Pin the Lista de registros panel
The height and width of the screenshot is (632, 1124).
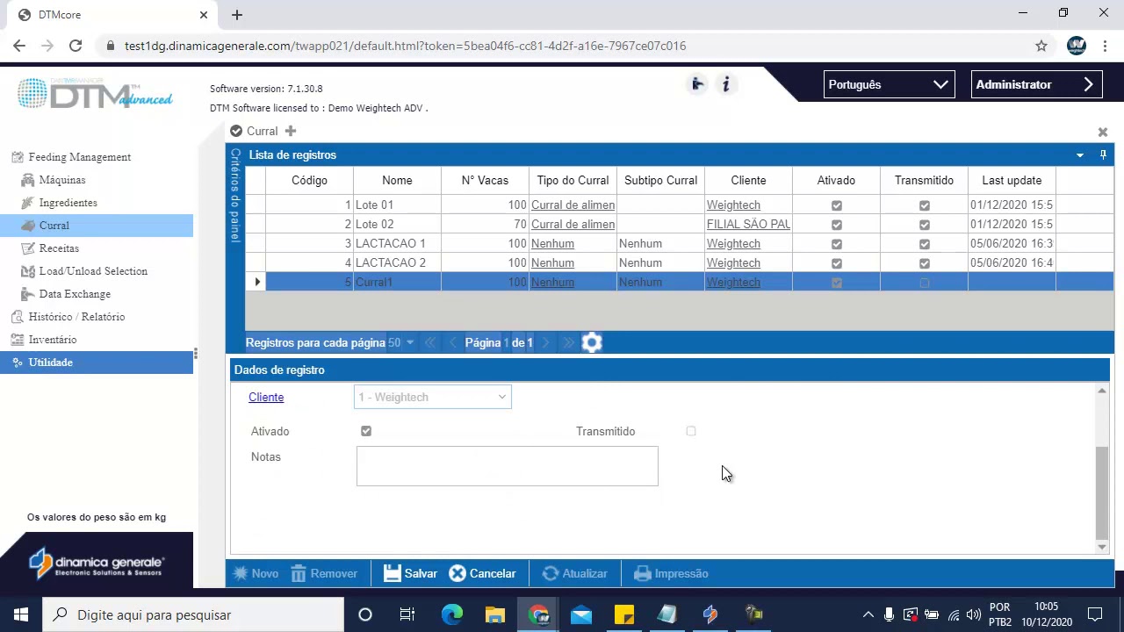(1104, 154)
